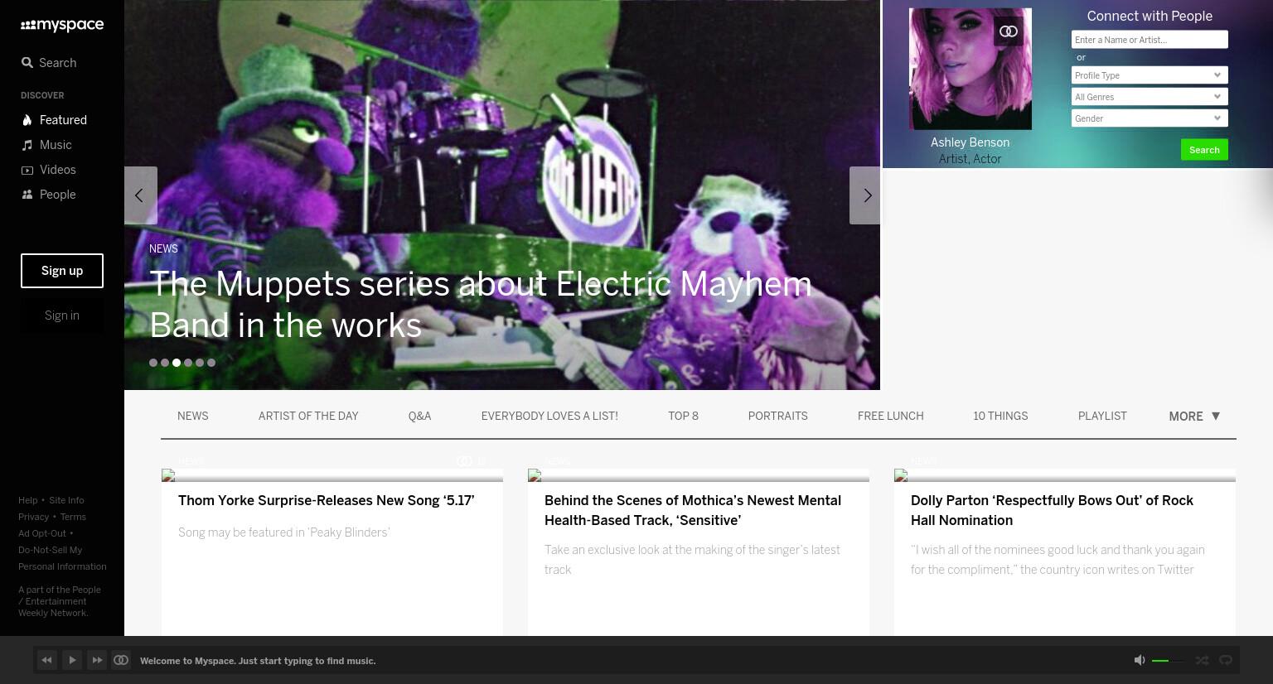Open the Help footer link

[x=28, y=500]
